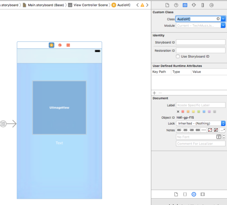Go back with the left chevron in the jump bar
This screenshot has height=205, width=227.
137,5
